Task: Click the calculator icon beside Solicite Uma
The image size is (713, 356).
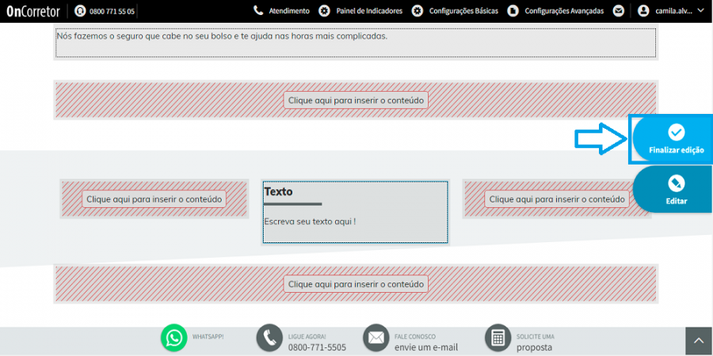Action: (x=498, y=337)
